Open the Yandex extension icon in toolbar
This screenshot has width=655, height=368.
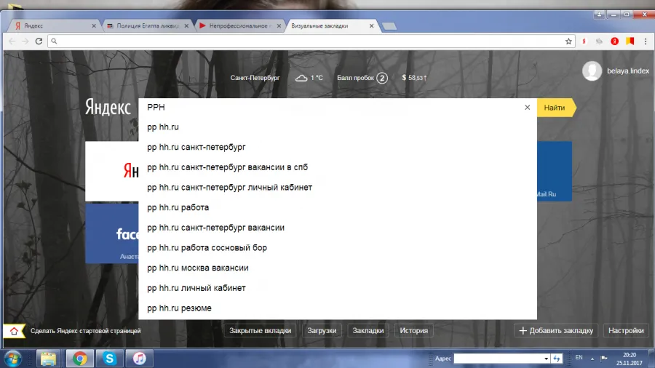coord(584,41)
